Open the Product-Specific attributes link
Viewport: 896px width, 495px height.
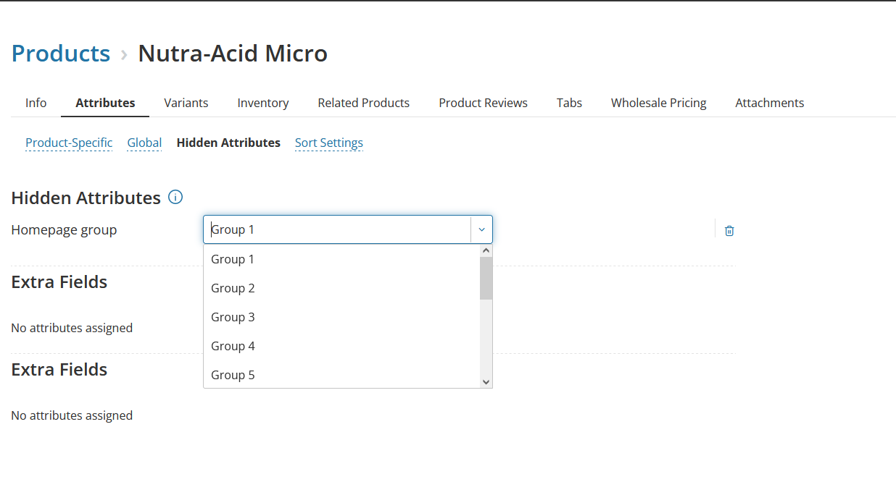point(69,143)
